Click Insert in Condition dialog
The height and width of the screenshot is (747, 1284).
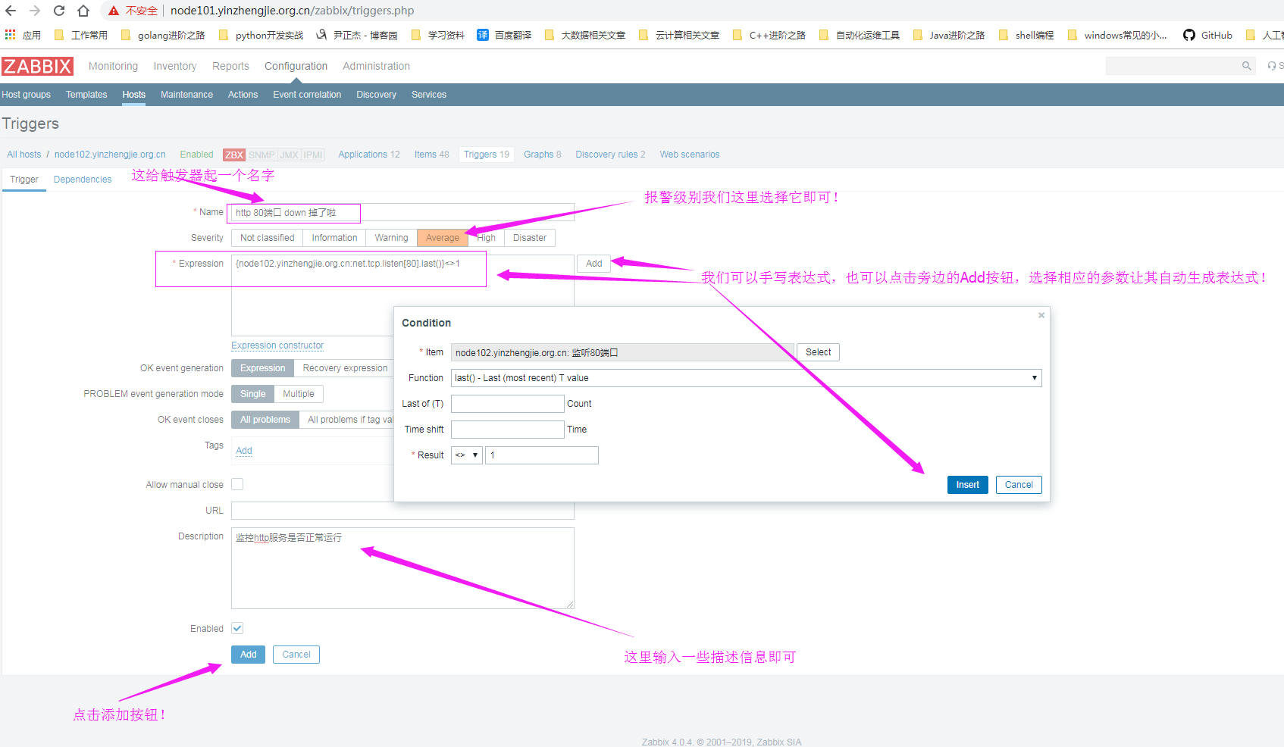pos(967,485)
